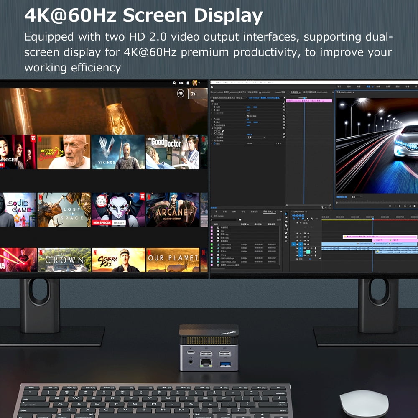The height and width of the screenshot is (418, 418).
Task: Create ellipse mask in opacity effect
Action: pos(215,131)
